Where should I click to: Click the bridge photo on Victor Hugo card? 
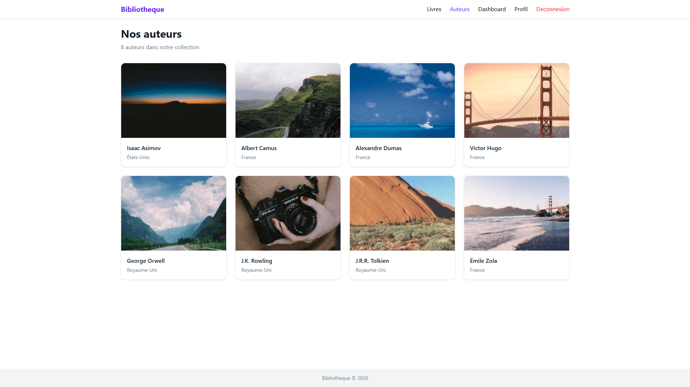(x=516, y=101)
